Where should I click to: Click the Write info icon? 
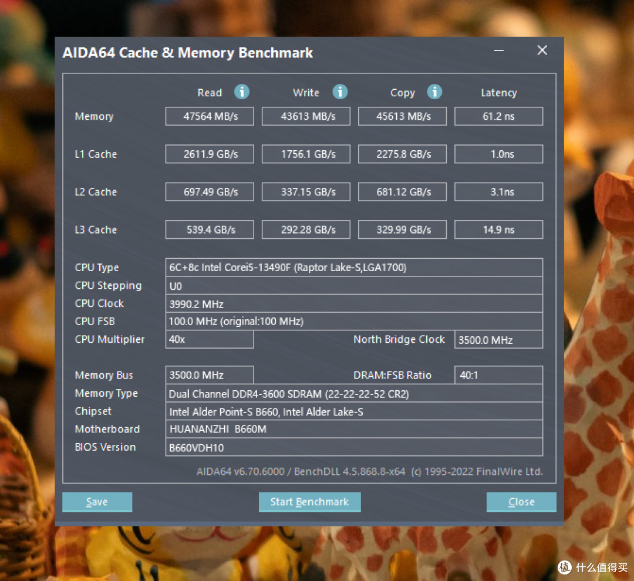coord(340,92)
